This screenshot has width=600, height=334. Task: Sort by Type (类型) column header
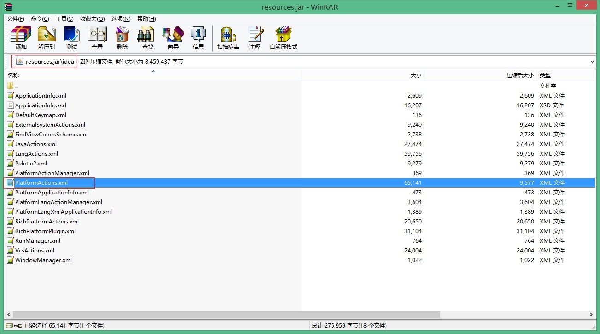[x=566, y=75]
